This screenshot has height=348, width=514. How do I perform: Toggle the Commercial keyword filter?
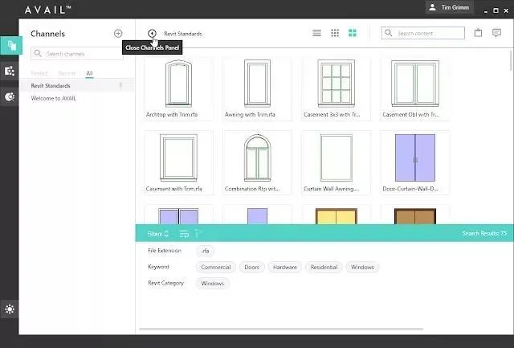click(x=216, y=268)
